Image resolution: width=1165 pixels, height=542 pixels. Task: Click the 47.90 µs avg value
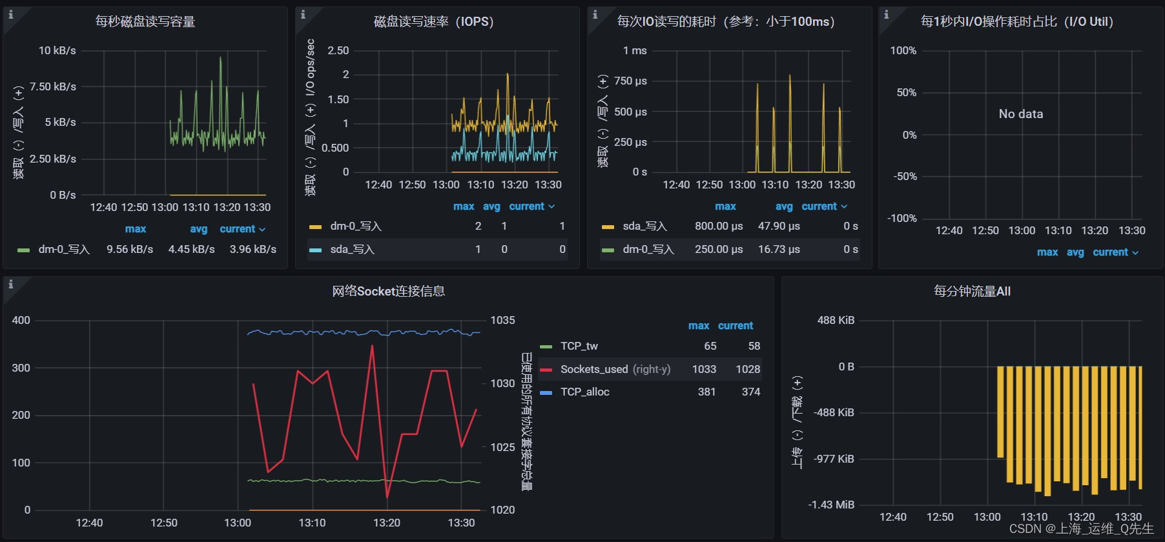(779, 226)
